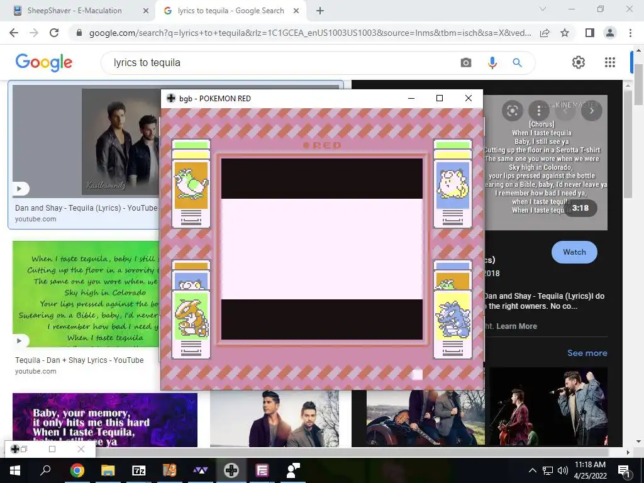The image size is (644, 483).
Task: Select the bgb emulator taskbar icon
Action: [231, 470]
